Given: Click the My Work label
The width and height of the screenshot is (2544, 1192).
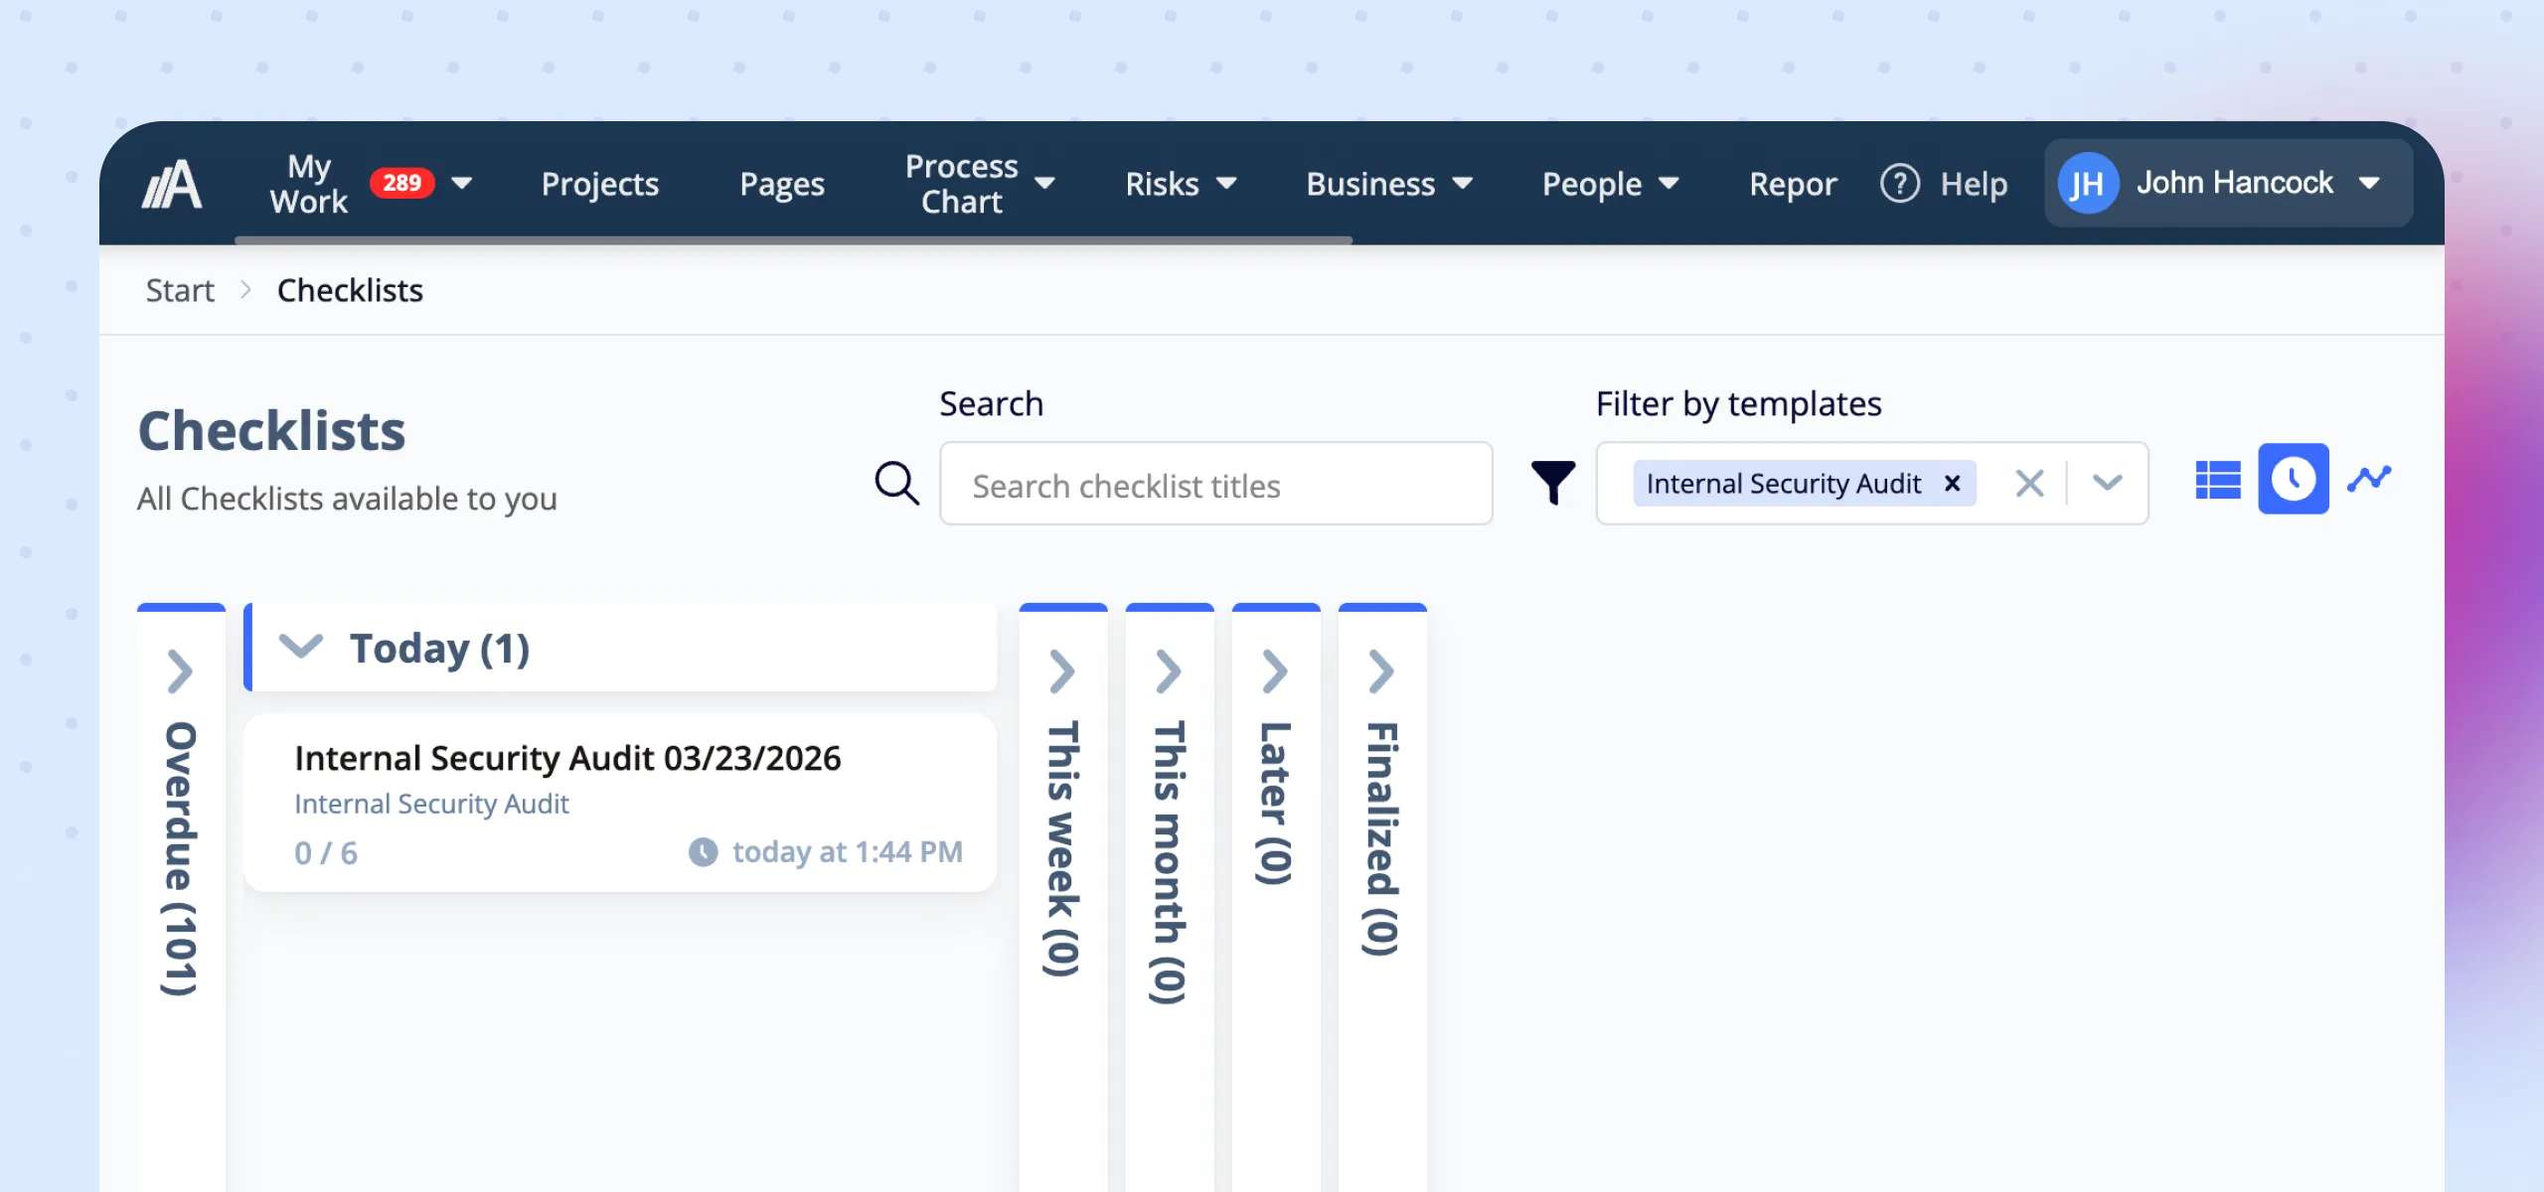Looking at the screenshot, I should 309,184.
